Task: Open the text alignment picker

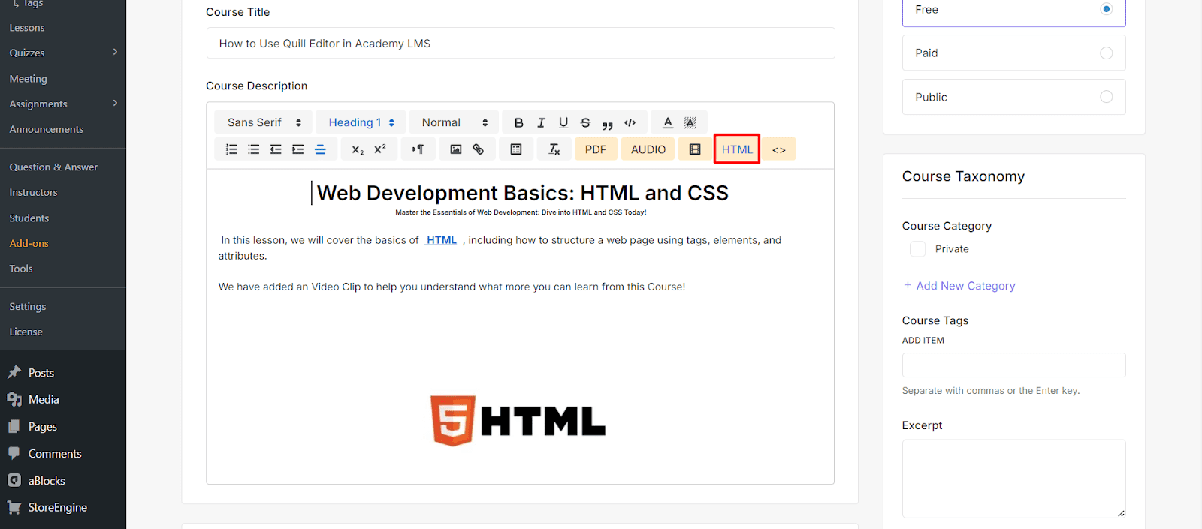Action: (320, 149)
